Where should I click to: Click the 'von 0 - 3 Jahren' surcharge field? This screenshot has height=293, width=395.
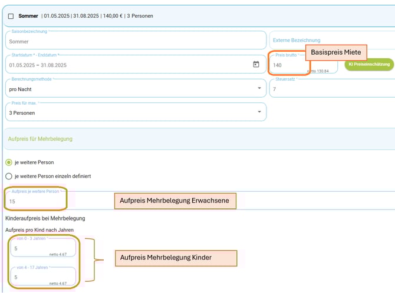41,249
